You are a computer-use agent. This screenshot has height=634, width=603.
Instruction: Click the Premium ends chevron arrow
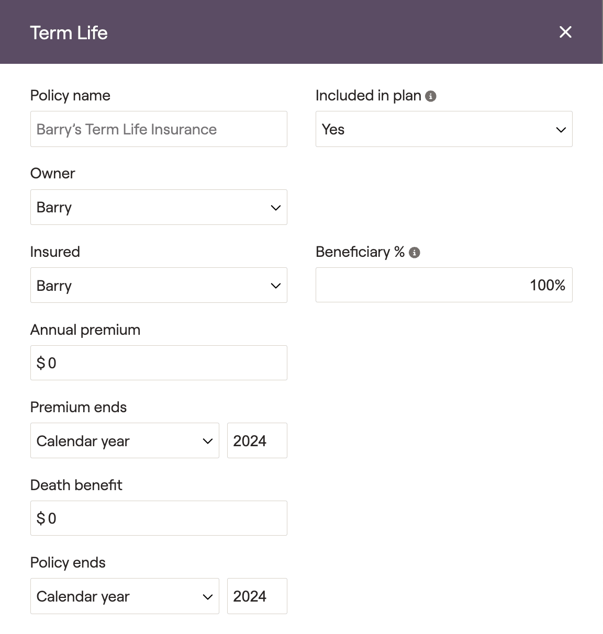[208, 441]
